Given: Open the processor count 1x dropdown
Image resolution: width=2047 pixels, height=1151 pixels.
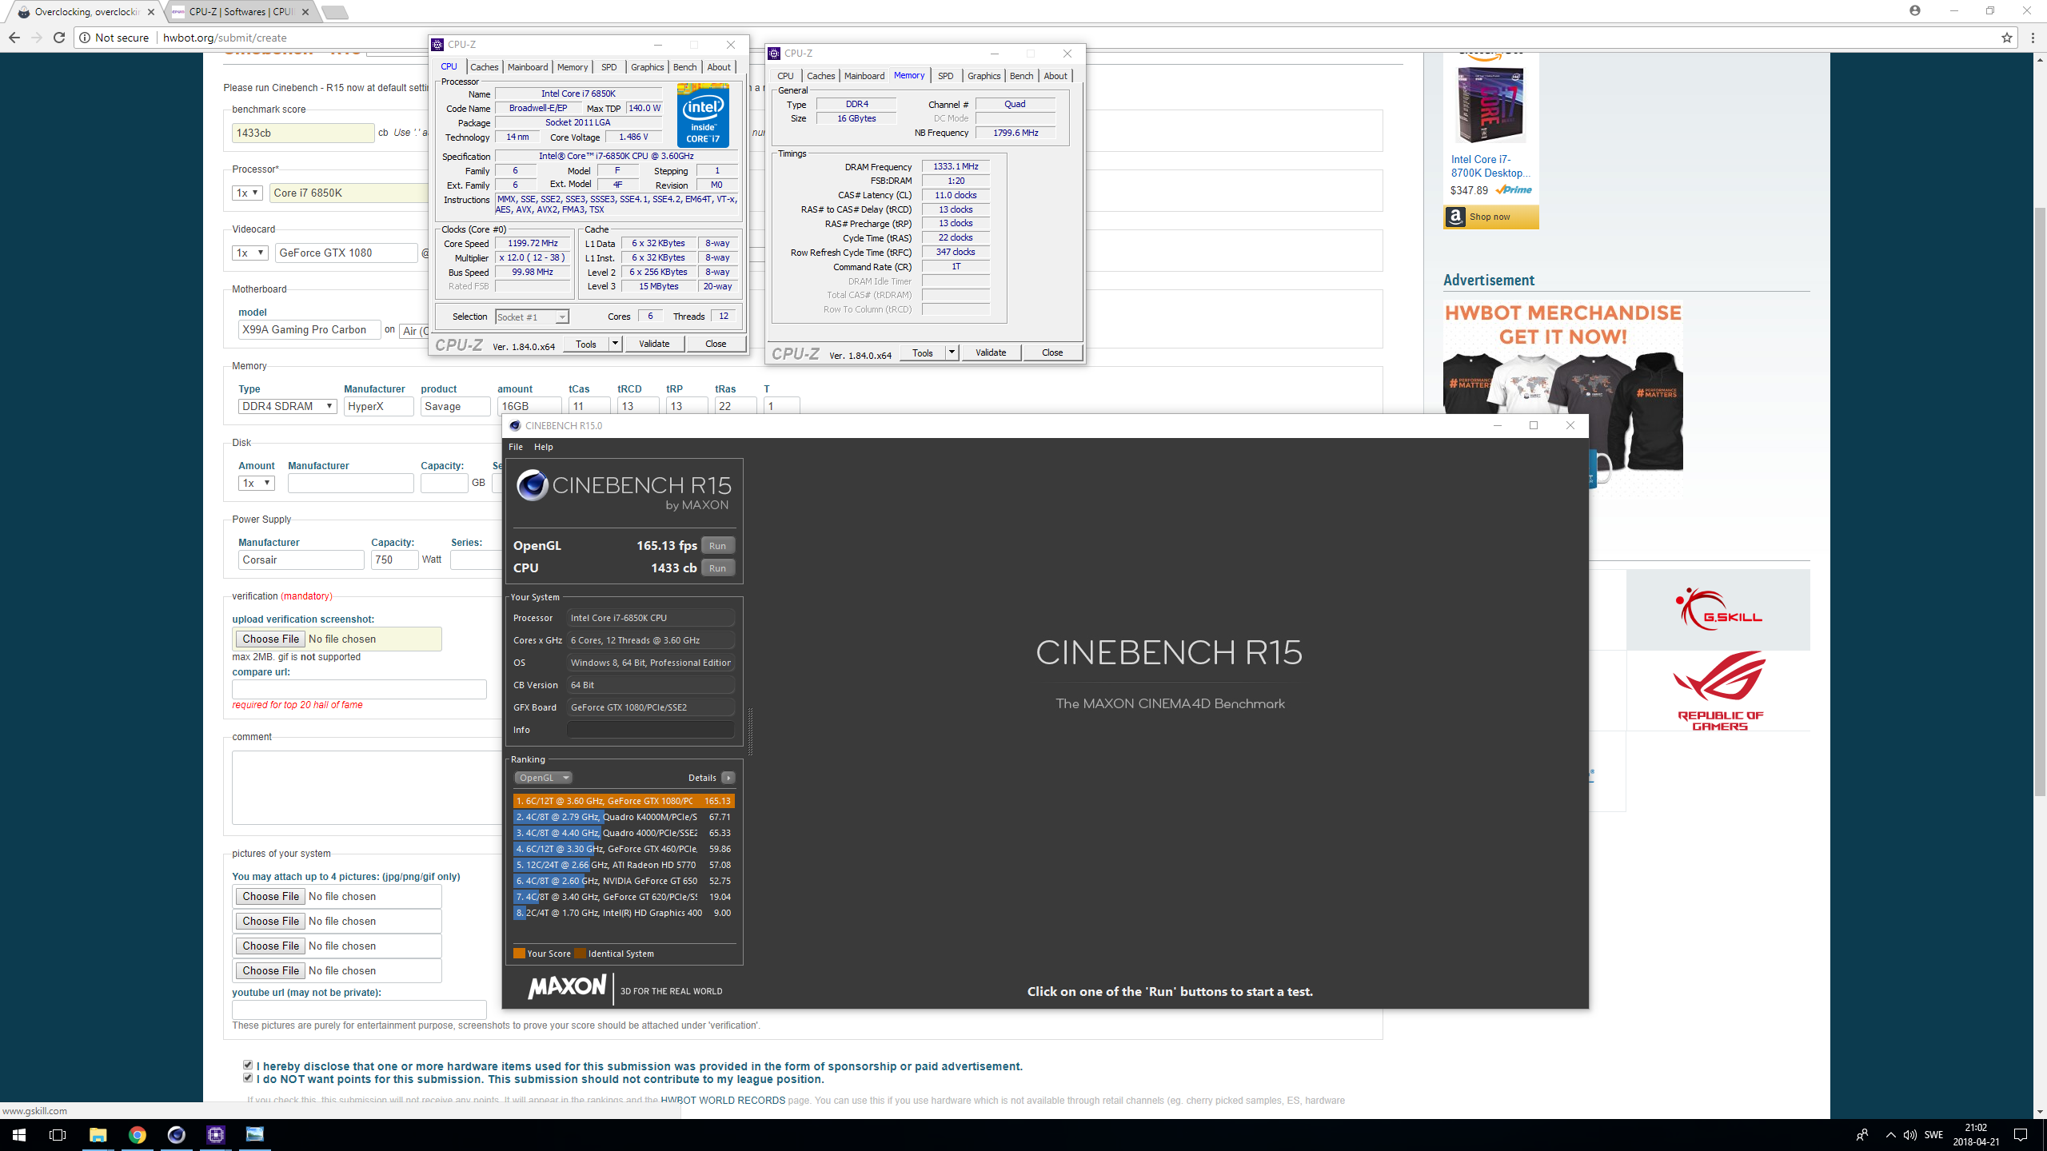Looking at the screenshot, I should pos(248,193).
